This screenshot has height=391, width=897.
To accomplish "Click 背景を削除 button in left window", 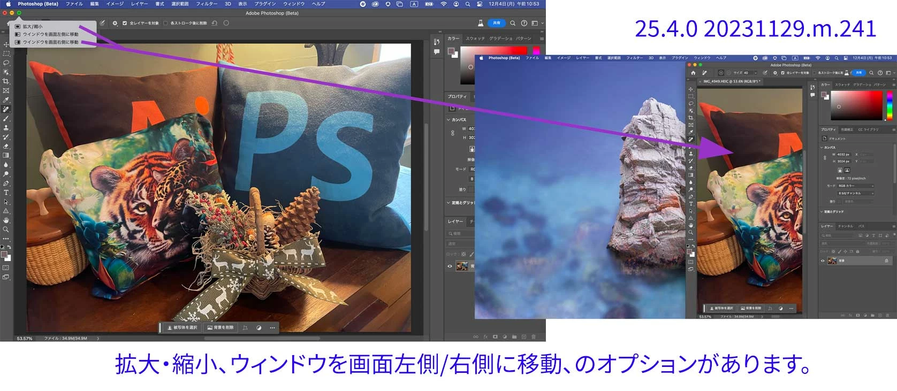I will pyautogui.click(x=221, y=328).
